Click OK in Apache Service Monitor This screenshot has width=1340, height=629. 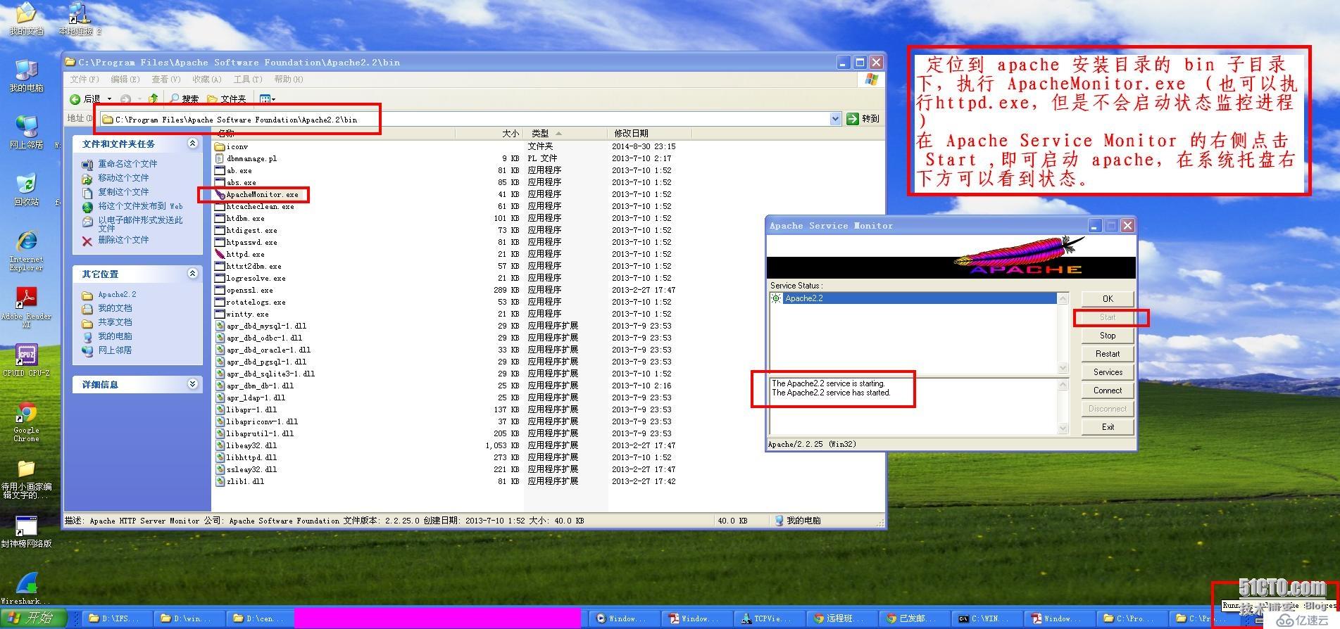point(1108,299)
